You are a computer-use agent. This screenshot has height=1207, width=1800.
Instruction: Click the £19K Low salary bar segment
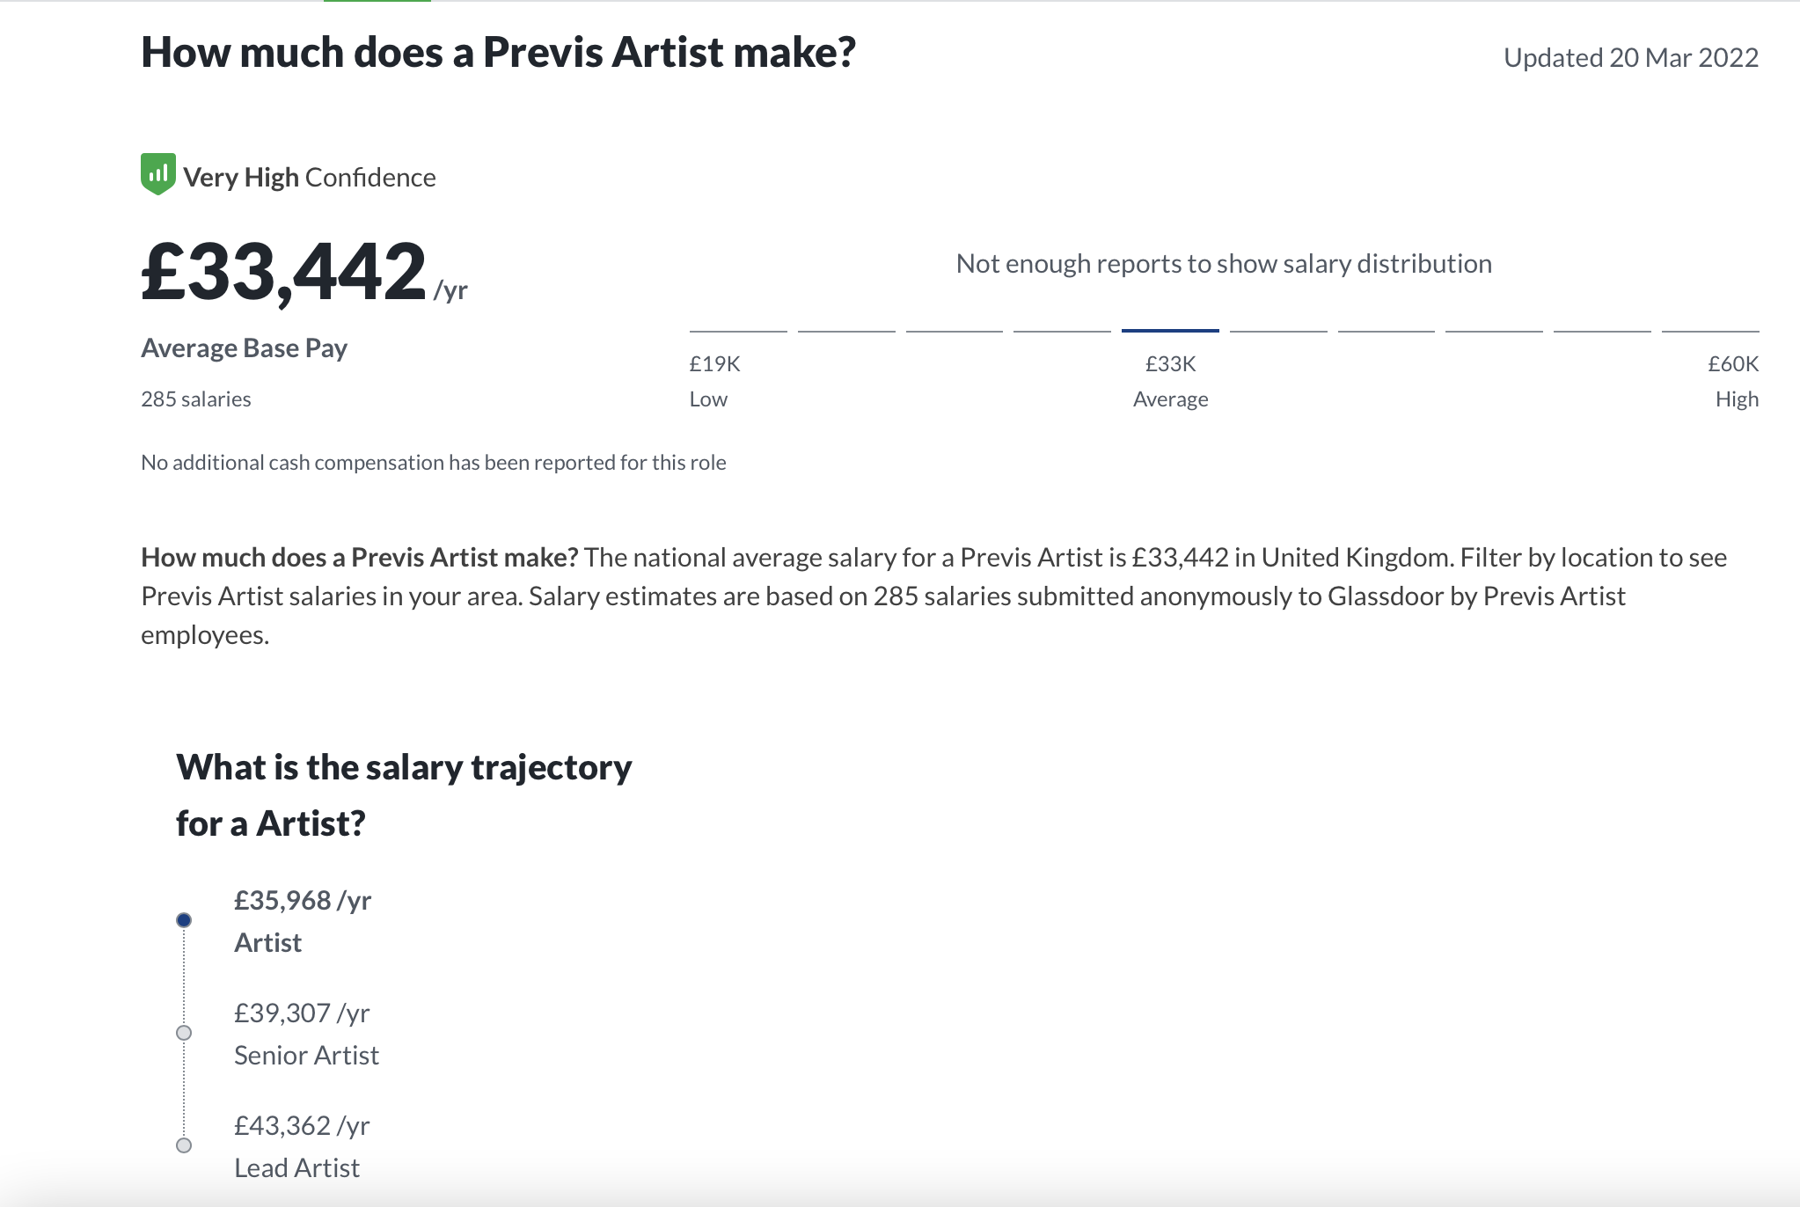coord(738,331)
